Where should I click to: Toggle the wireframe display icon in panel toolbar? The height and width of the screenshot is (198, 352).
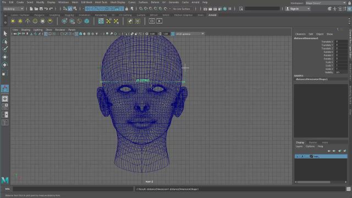[76, 34]
